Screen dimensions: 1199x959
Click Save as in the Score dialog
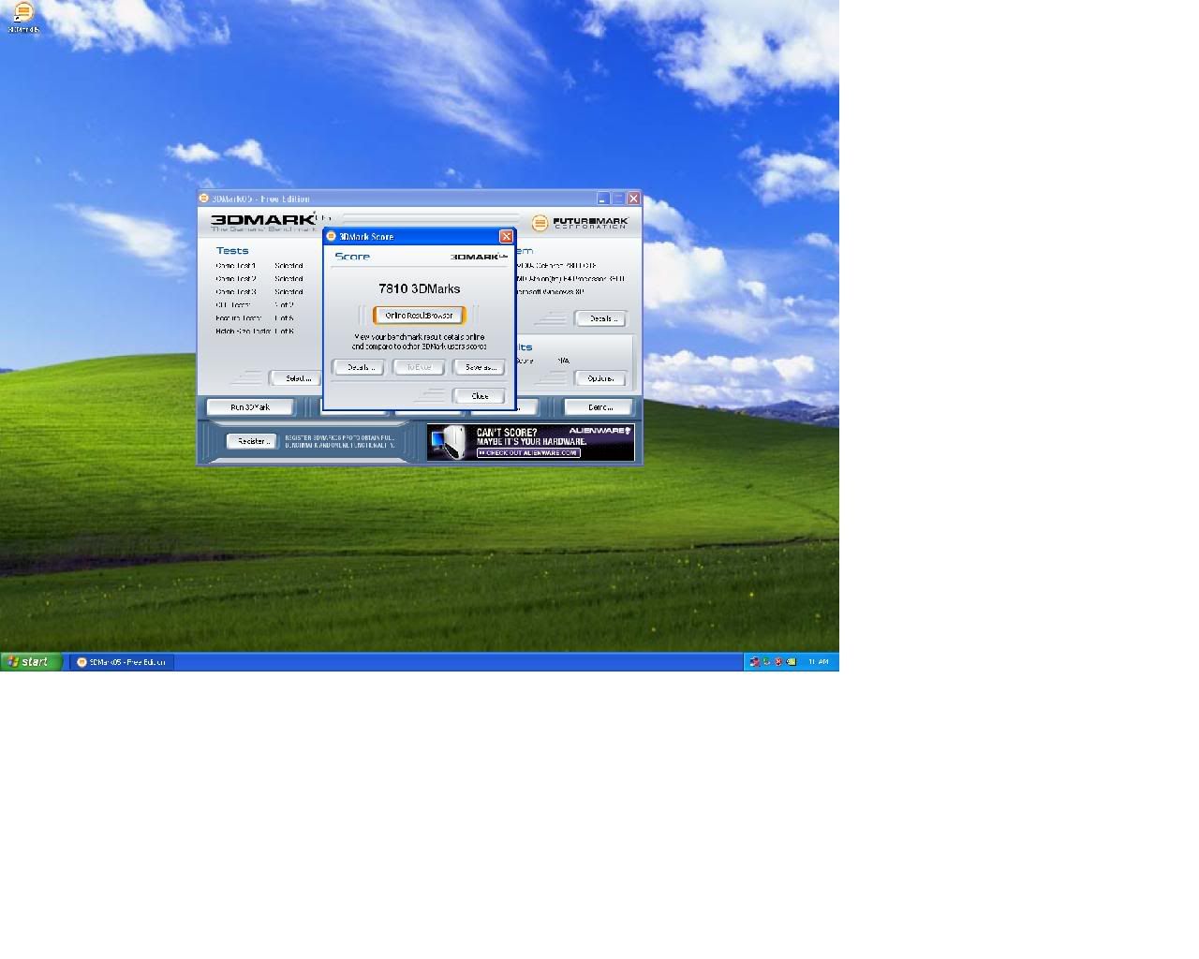(479, 367)
